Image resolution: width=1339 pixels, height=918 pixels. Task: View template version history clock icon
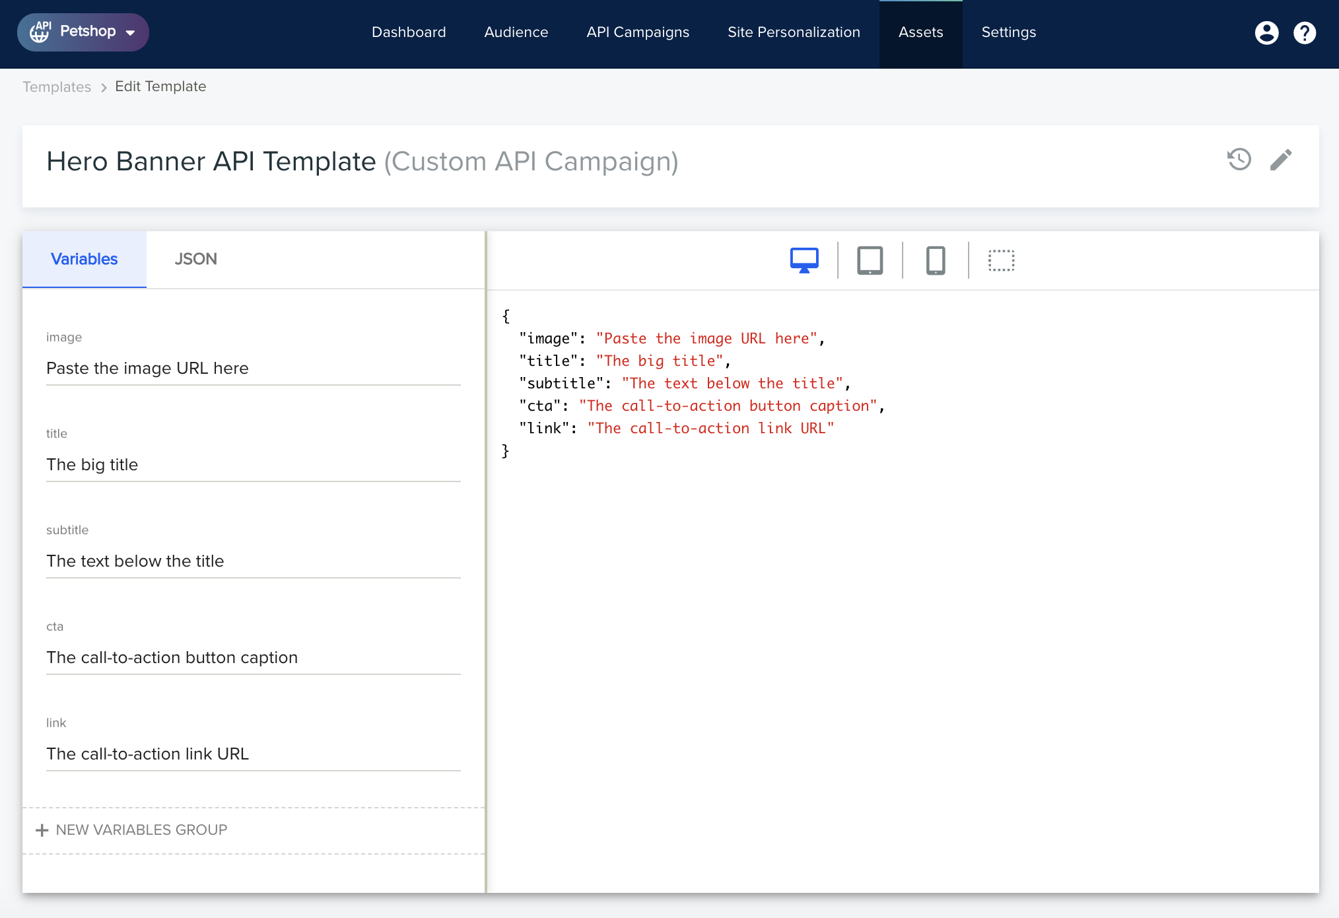pos(1239,159)
